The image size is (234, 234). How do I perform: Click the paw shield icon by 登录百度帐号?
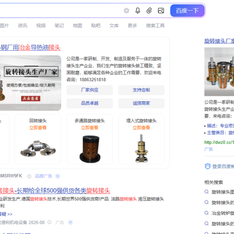click(207, 166)
